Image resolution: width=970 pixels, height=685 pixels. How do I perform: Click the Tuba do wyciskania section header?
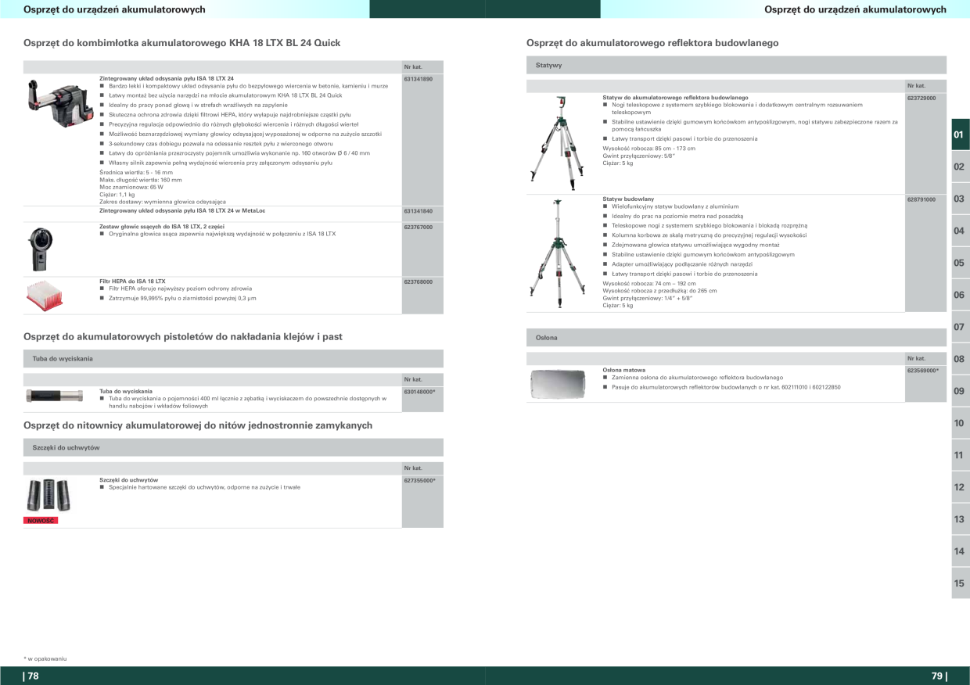pyautogui.click(x=233, y=358)
